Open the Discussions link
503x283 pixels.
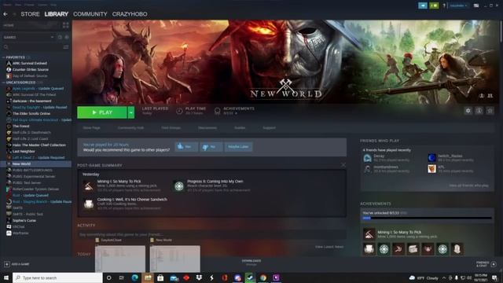(x=207, y=127)
